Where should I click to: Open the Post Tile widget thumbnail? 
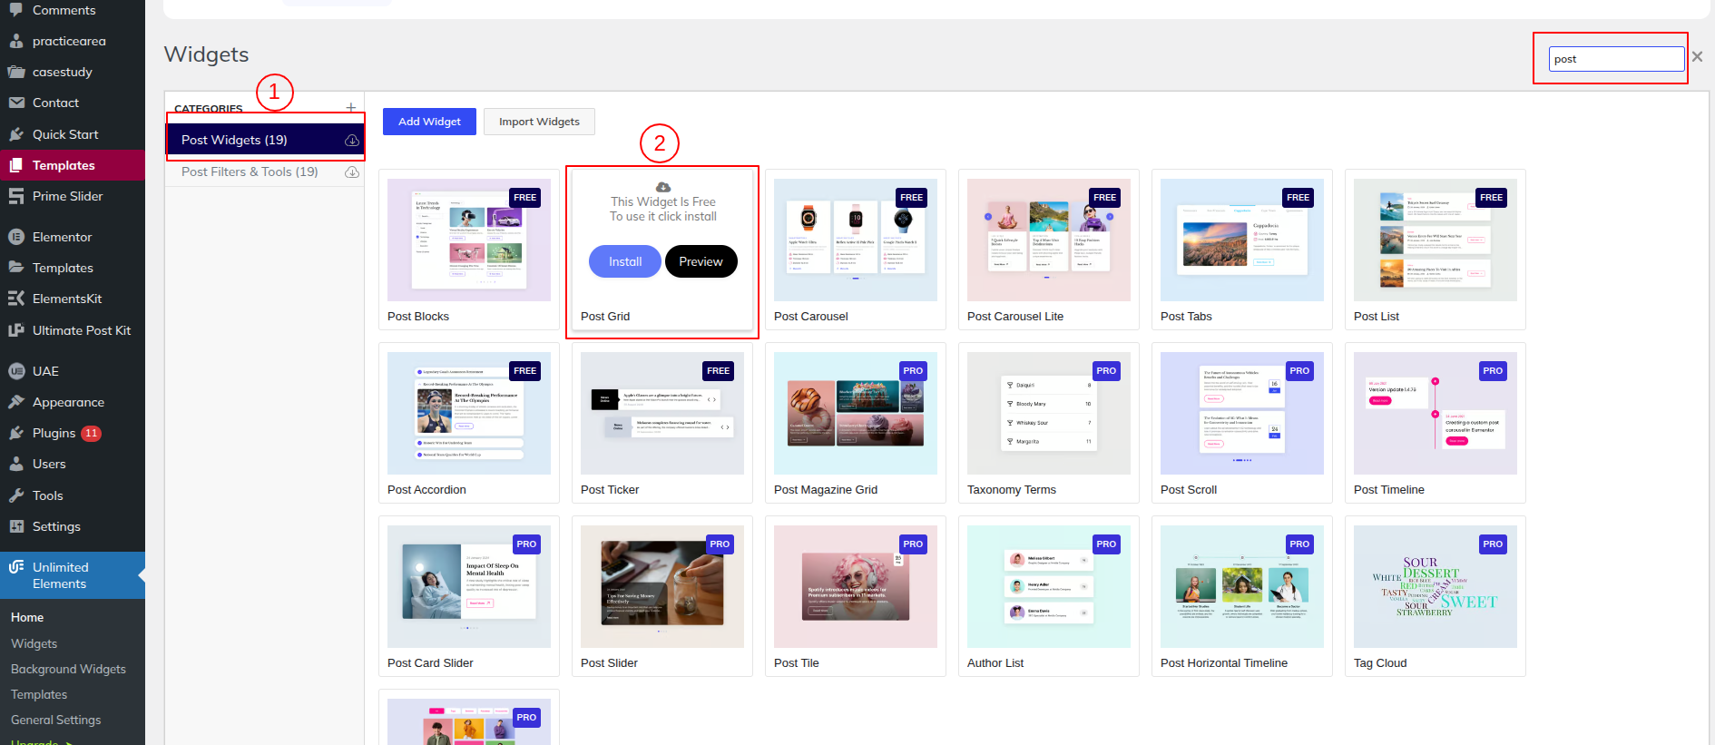(856, 586)
